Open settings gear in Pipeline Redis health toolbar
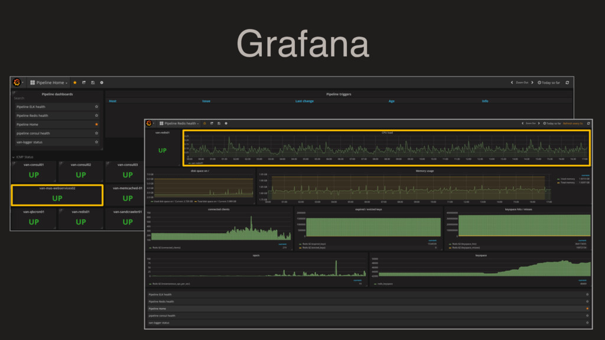This screenshot has height=340, width=605. (226, 123)
